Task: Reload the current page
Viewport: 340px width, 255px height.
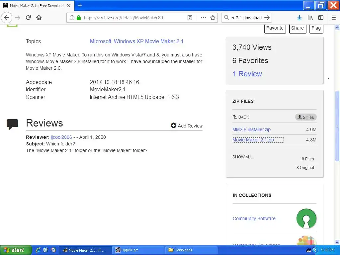Action: coord(29,18)
